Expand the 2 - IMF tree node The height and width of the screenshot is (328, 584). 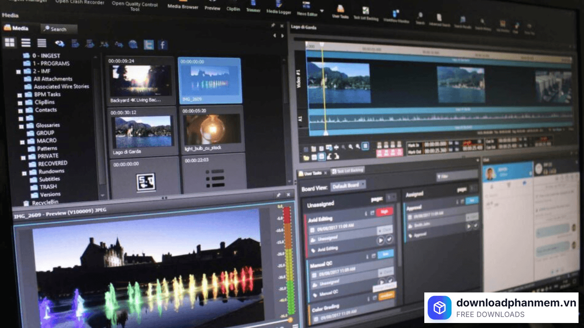[18, 72]
